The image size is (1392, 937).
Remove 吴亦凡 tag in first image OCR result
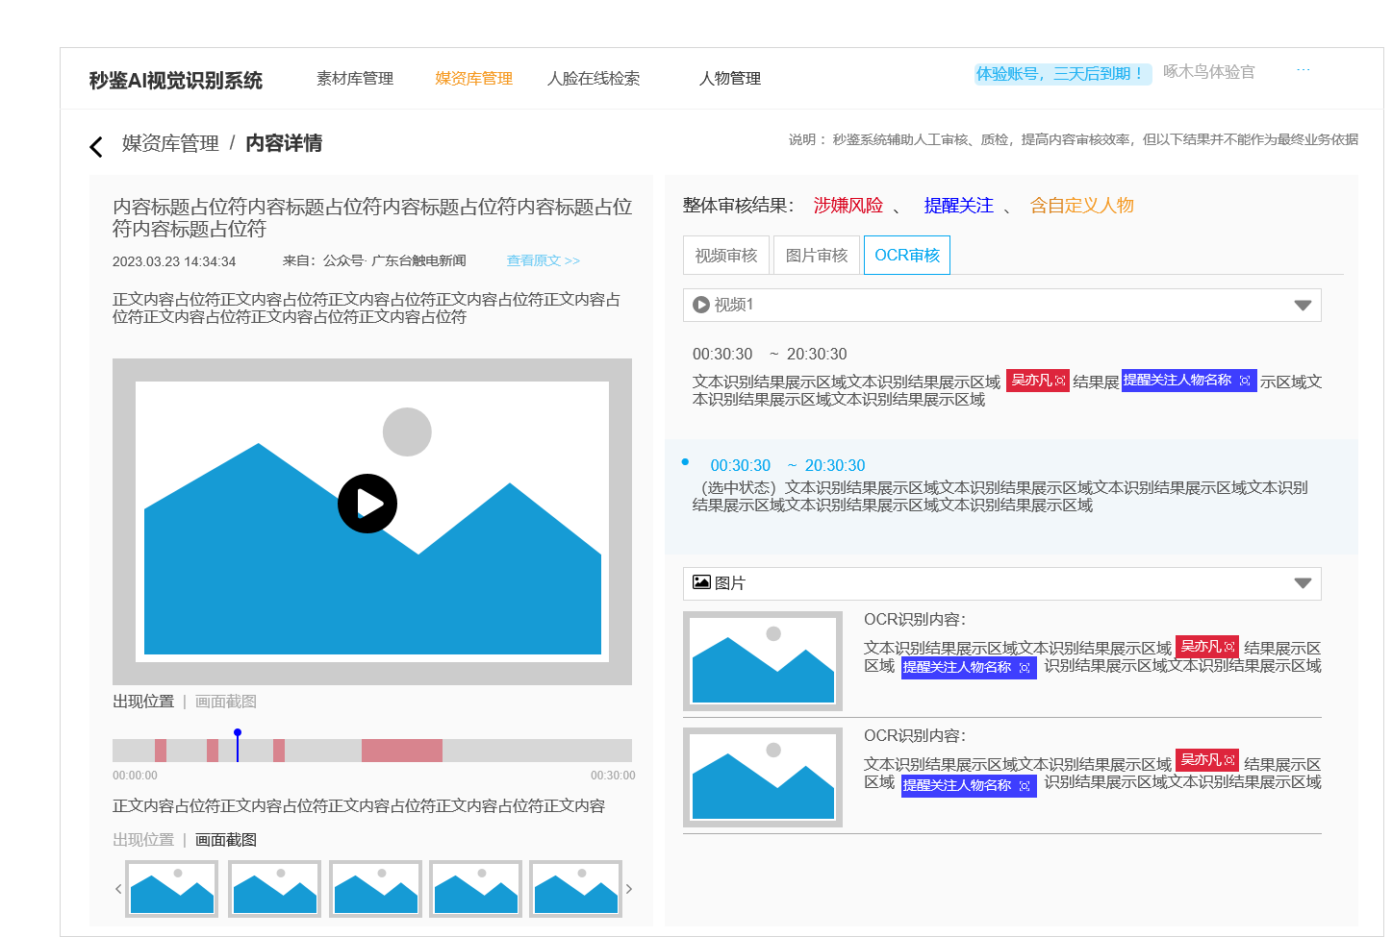click(1229, 647)
